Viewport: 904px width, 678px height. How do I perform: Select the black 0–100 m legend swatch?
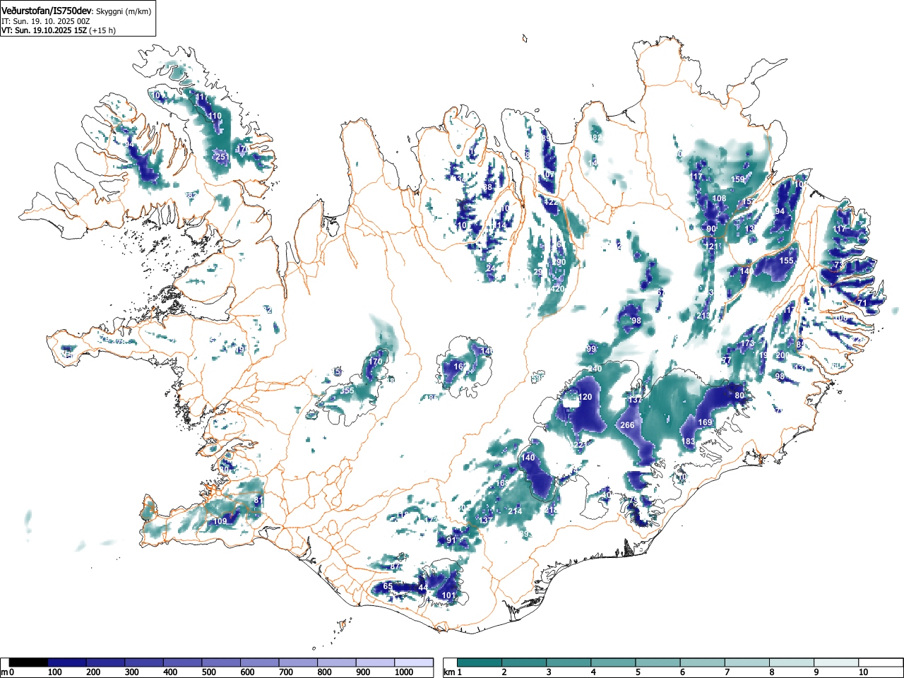pos(28,662)
